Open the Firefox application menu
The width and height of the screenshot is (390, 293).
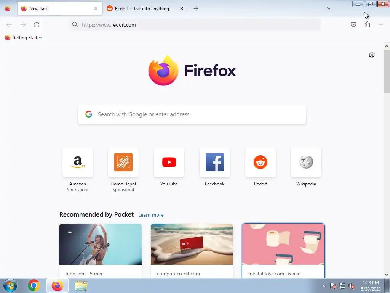[x=381, y=24]
